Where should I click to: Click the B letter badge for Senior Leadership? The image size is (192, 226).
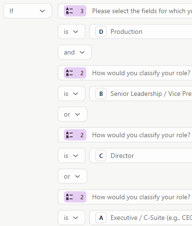(x=101, y=94)
